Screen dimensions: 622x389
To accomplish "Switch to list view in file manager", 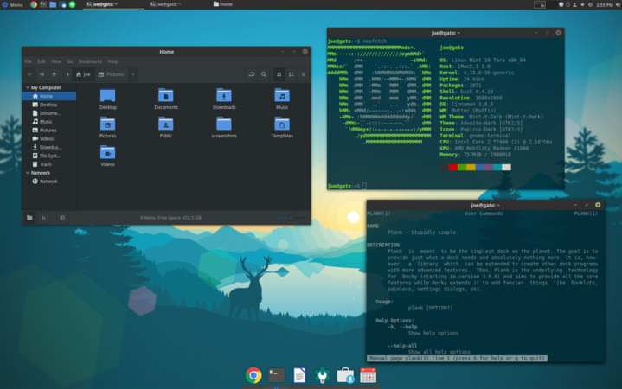I will pos(292,74).
